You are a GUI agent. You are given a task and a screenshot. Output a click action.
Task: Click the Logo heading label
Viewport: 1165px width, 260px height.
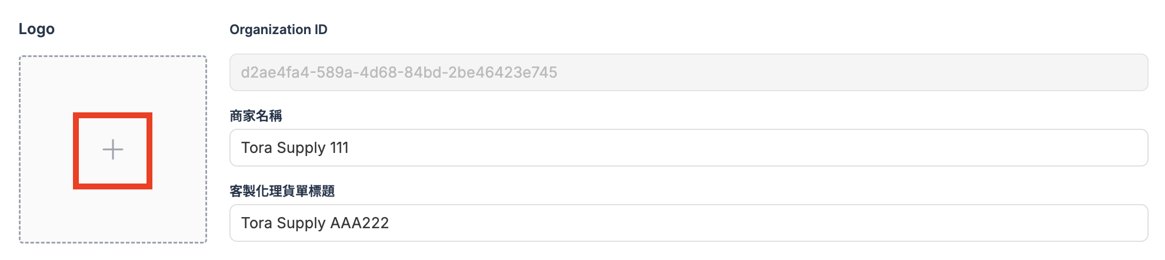click(x=36, y=29)
